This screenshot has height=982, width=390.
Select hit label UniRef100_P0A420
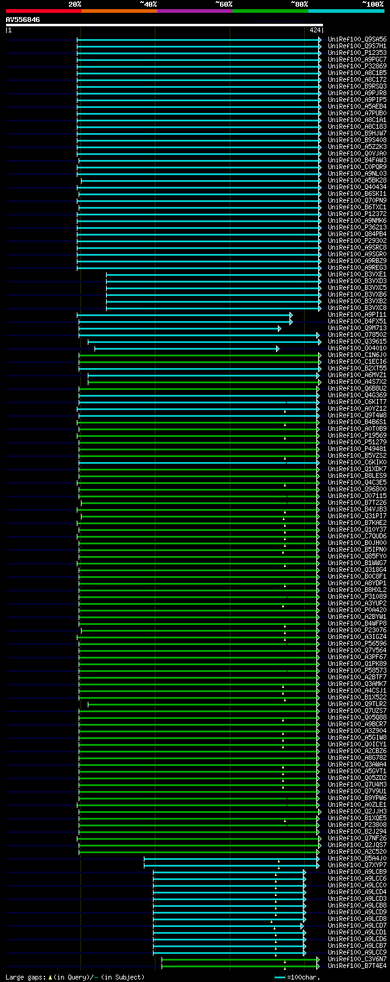[x=357, y=610]
